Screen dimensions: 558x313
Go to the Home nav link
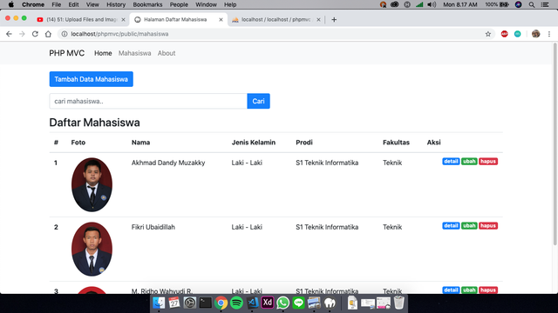pos(103,53)
